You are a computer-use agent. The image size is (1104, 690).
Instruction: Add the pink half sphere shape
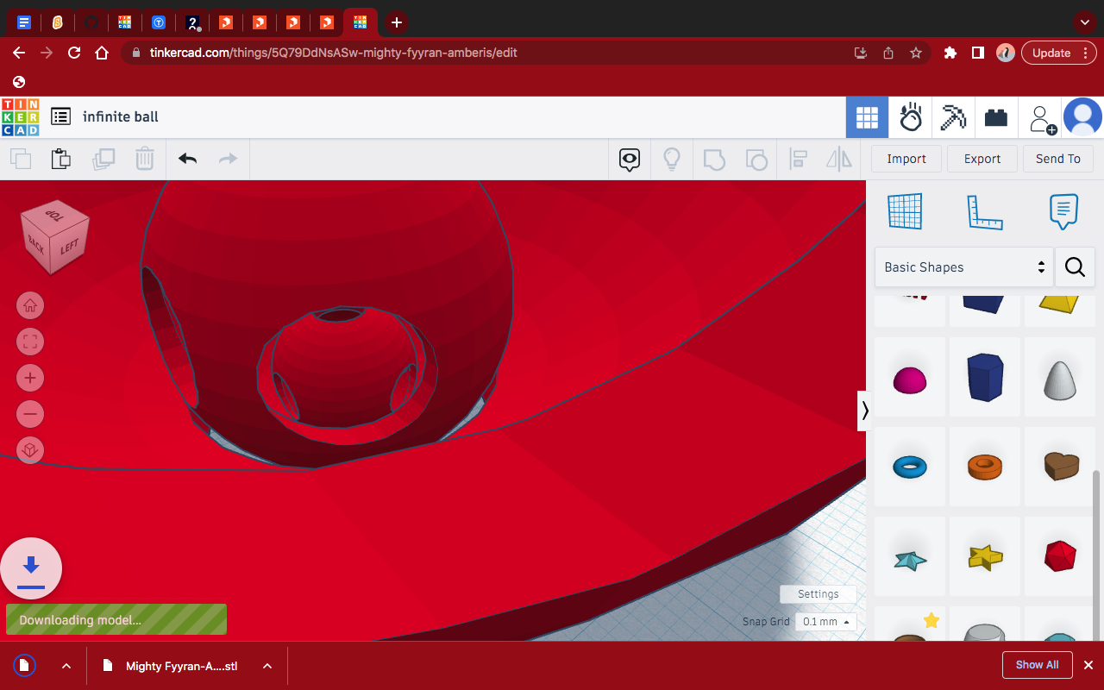[910, 379]
